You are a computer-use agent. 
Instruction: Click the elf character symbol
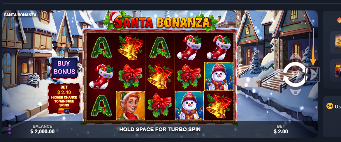131,106
